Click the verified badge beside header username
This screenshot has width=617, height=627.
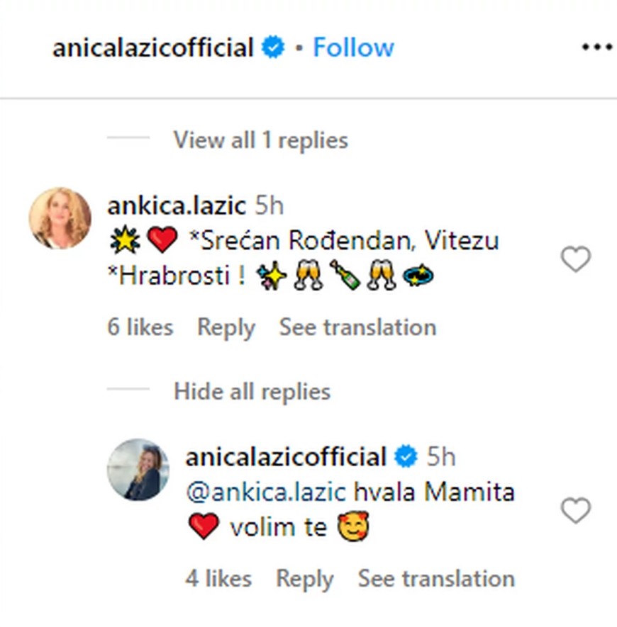tap(273, 48)
